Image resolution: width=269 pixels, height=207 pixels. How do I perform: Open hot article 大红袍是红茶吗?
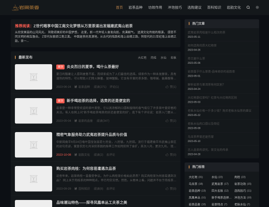pyautogui.click(x=212, y=98)
